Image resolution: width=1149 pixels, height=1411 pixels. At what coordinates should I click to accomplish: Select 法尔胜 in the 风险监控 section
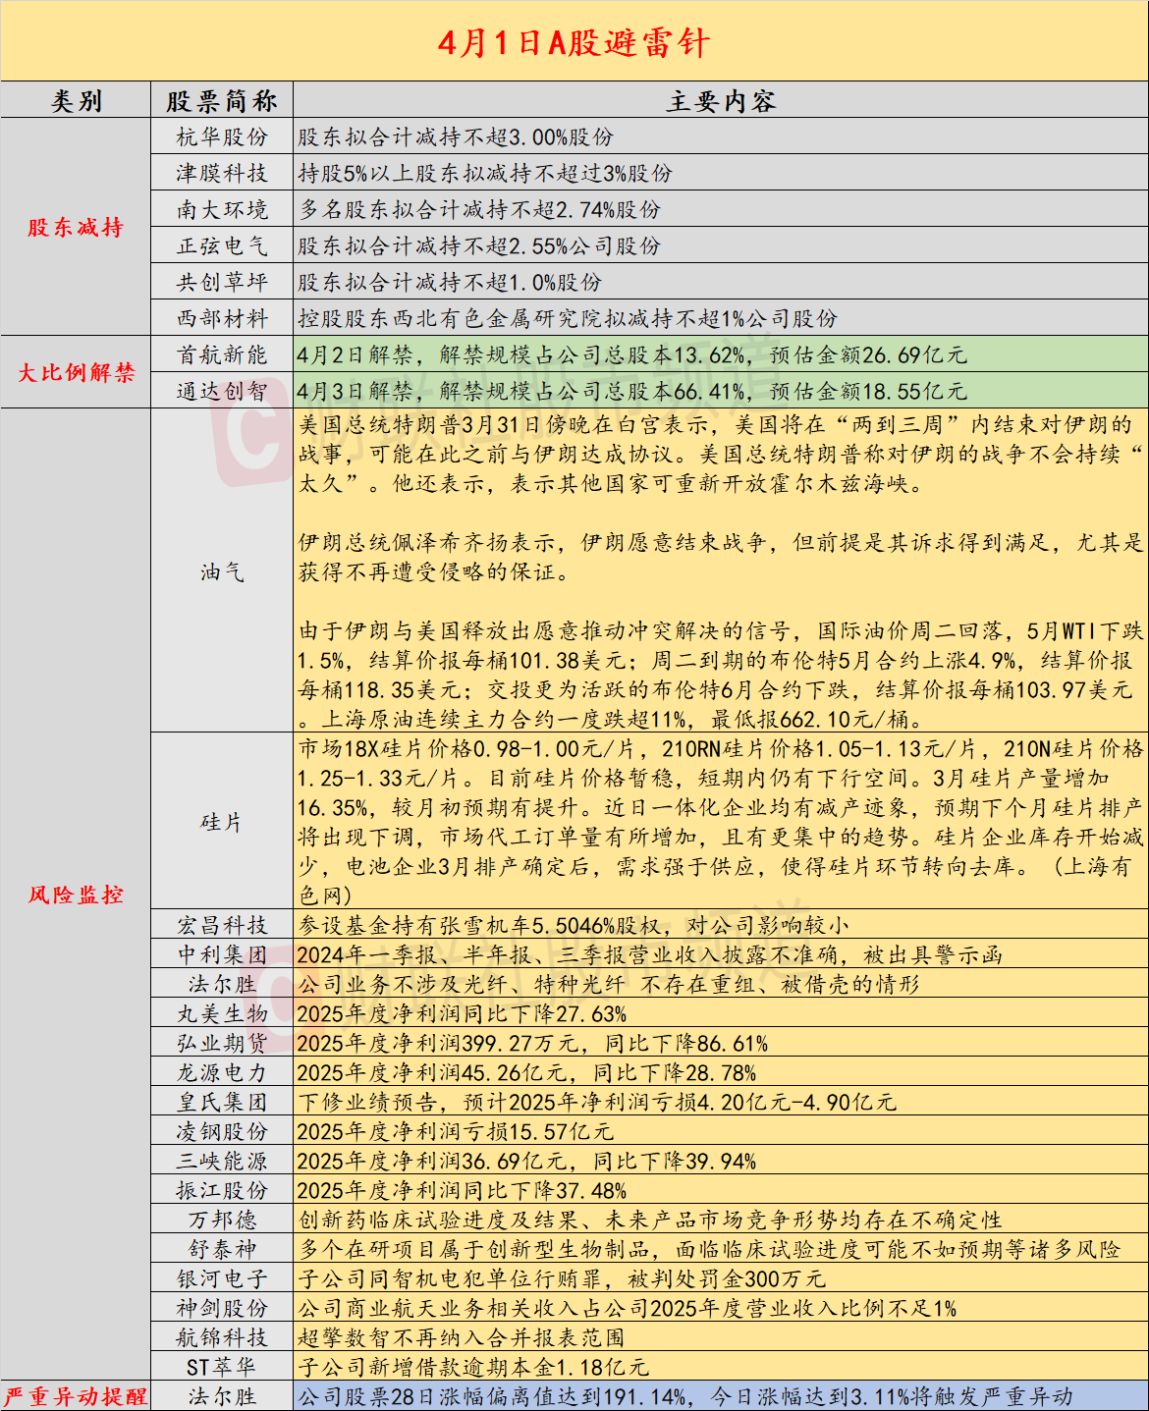click(x=222, y=984)
